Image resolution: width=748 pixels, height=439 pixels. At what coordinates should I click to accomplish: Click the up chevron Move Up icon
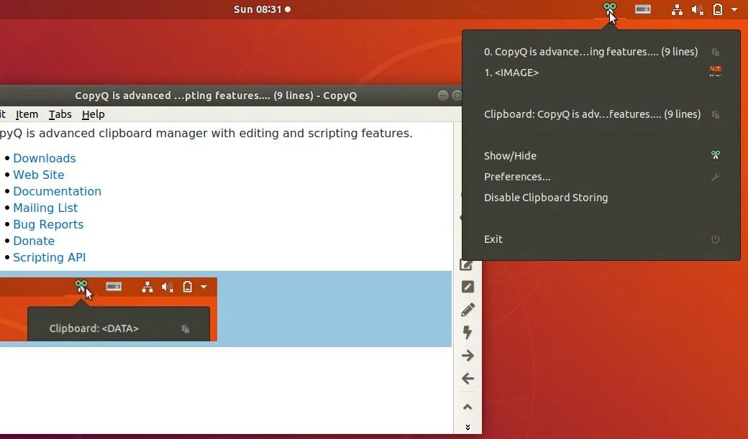pyautogui.click(x=467, y=407)
